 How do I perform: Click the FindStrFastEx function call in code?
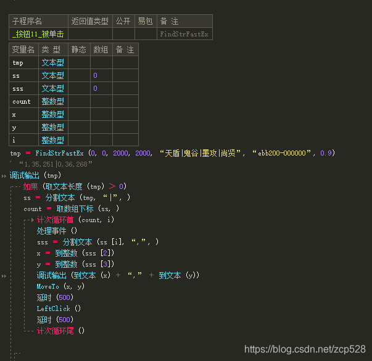tap(59, 153)
